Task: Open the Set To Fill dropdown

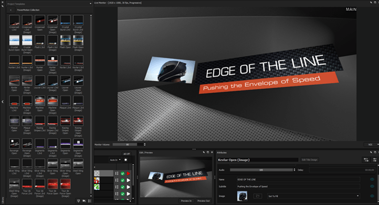Action: pyautogui.click(x=313, y=196)
